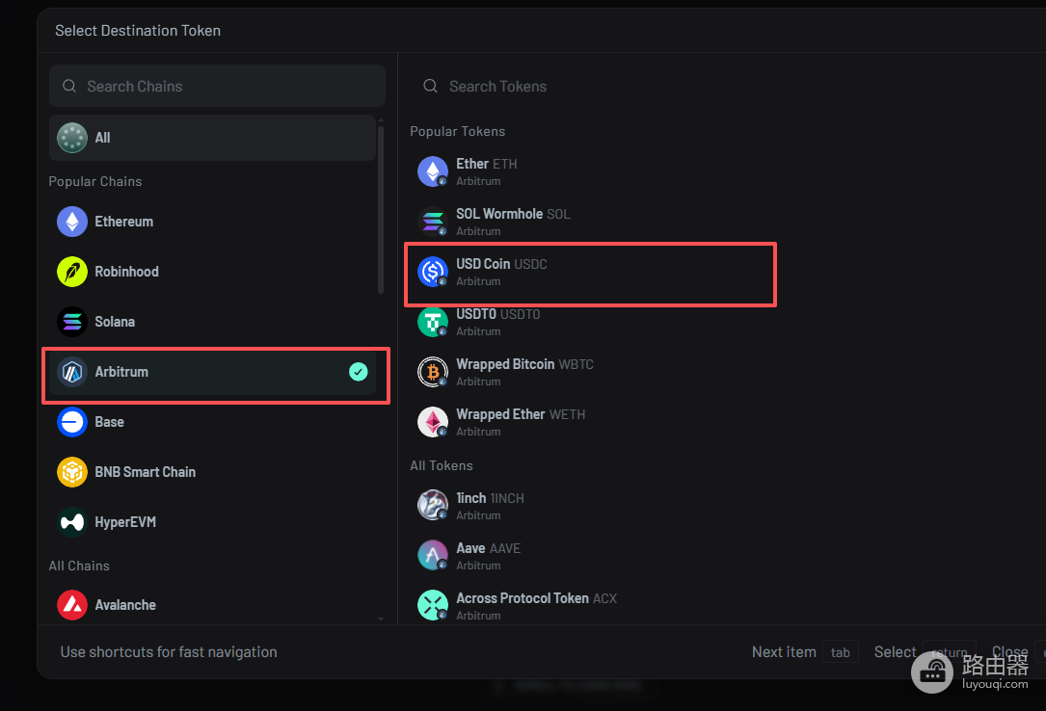Click the Next item label
This screenshot has height=711, width=1046.
click(x=784, y=651)
